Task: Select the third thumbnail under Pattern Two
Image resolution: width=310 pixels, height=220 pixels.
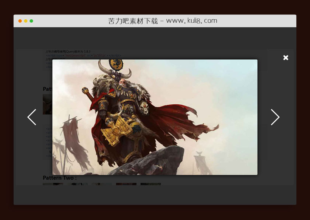Action: (102, 184)
